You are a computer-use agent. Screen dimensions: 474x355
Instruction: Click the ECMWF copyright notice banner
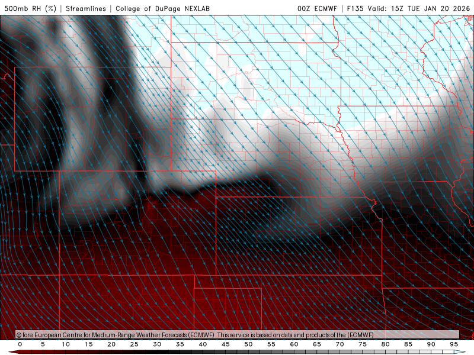click(x=238, y=335)
